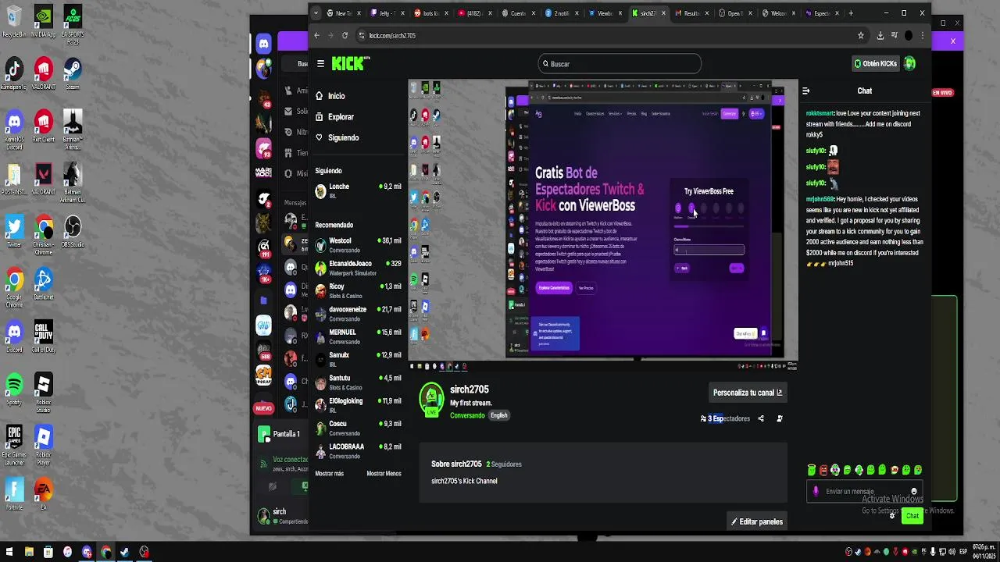This screenshot has height=562, width=1000.
Task: Open the emoji picker in chat input
Action: (x=913, y=492)
